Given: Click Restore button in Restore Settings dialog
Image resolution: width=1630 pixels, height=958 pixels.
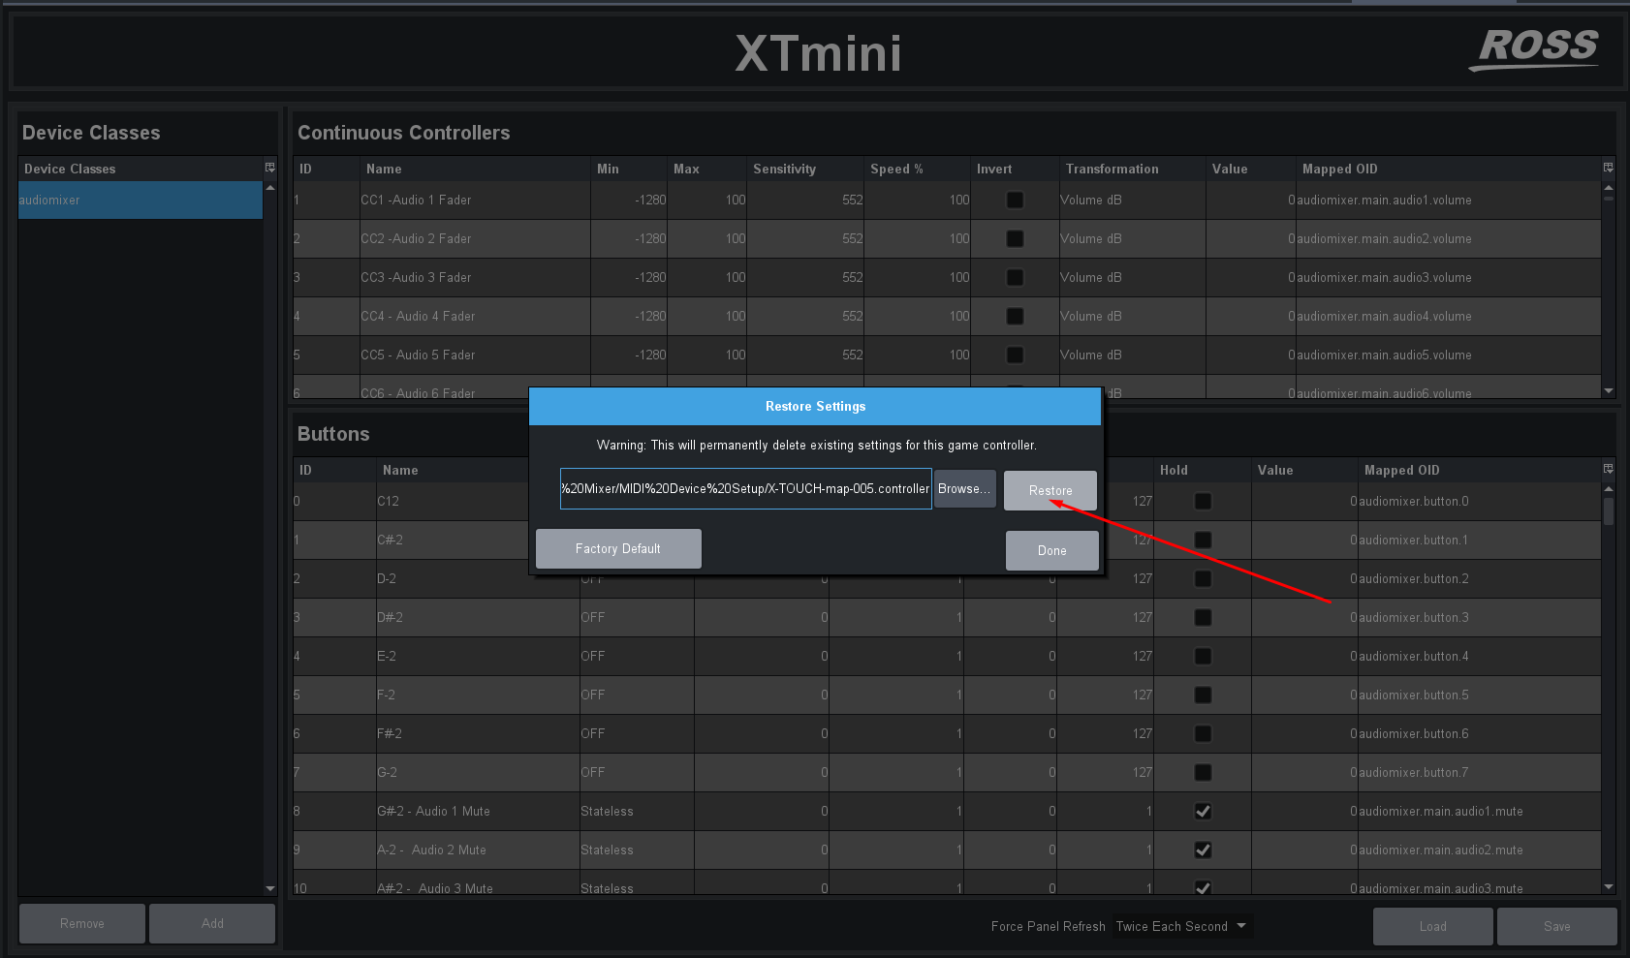Looking at the screenshot, I should pyautogui.click(x=1050, y=490).
